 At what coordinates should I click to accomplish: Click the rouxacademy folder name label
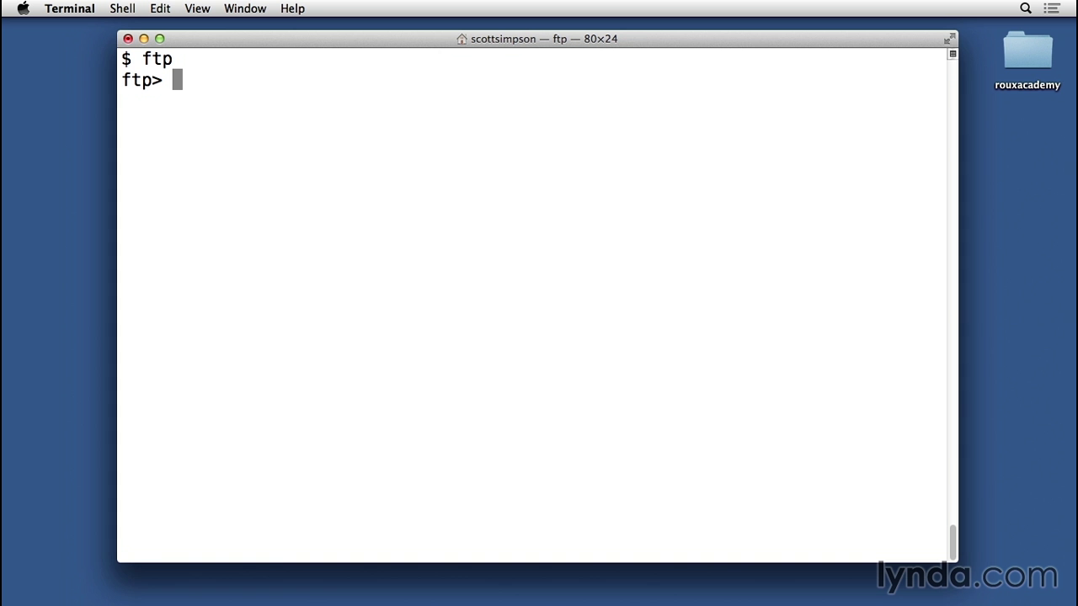click(1027, 85)
